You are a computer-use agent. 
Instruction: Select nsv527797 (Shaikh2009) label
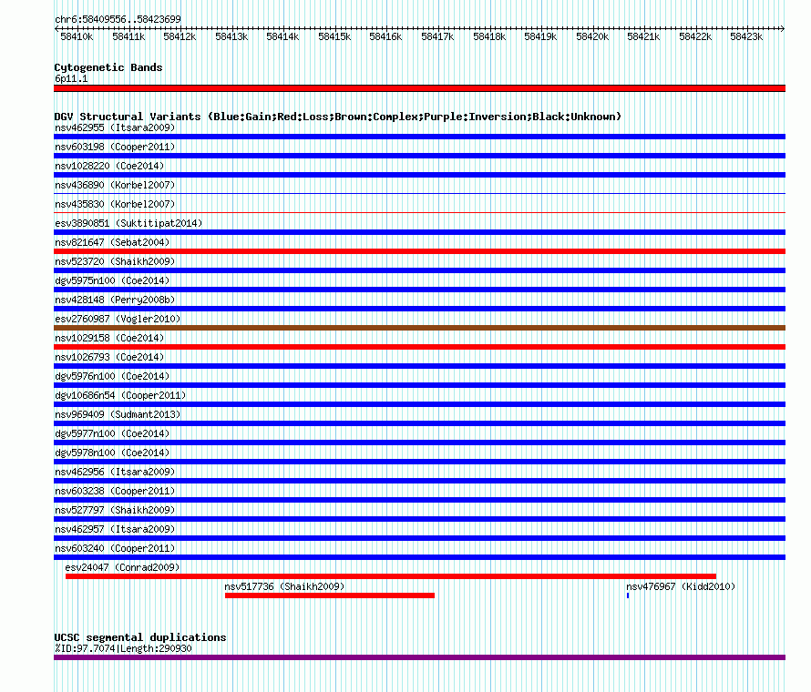(x=115, y=510)
